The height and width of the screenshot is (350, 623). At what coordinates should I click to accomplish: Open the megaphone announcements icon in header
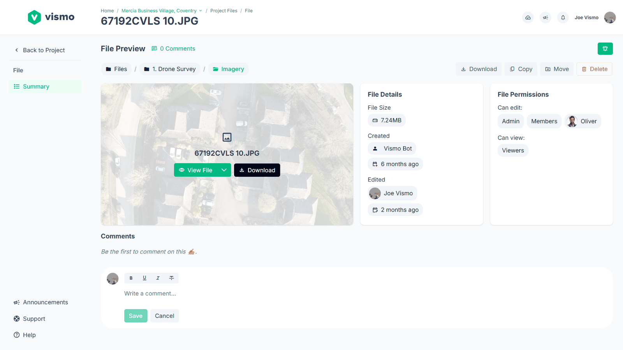545,17
